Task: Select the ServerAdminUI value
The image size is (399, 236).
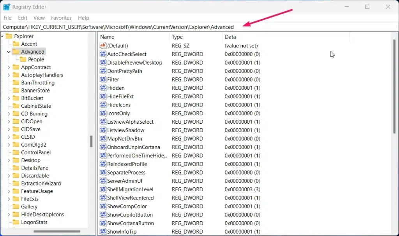Action: pyautogui.click(x=125, y=181)
